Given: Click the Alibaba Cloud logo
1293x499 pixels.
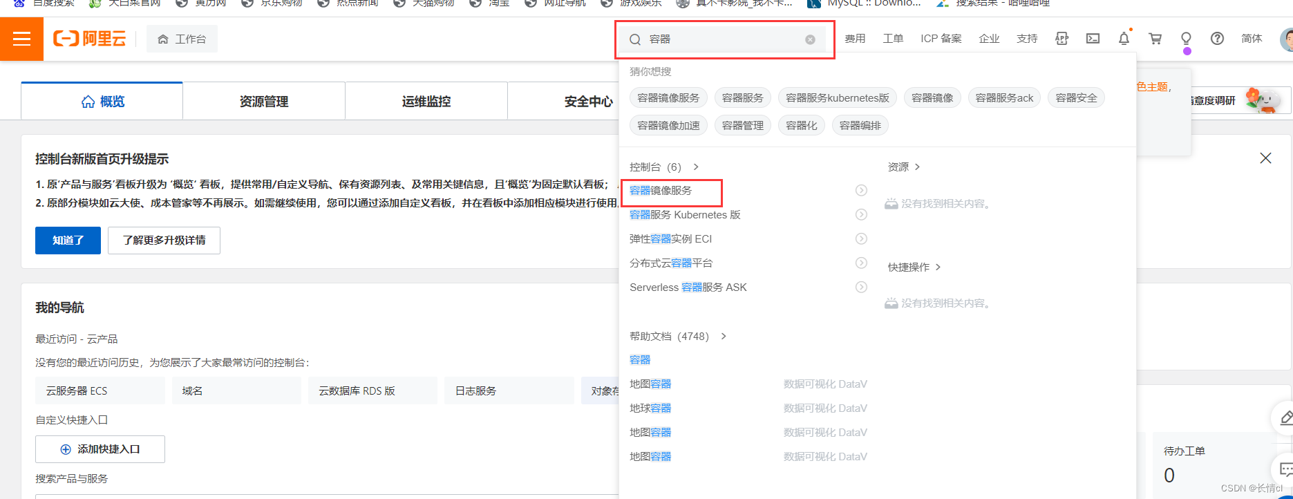Looking at the screenshot, I should [x=90, y=39].
